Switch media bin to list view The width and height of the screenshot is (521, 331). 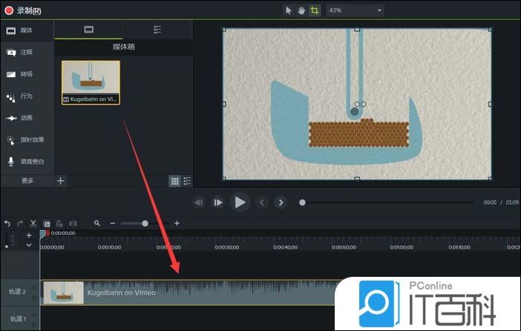click(187, 180)
